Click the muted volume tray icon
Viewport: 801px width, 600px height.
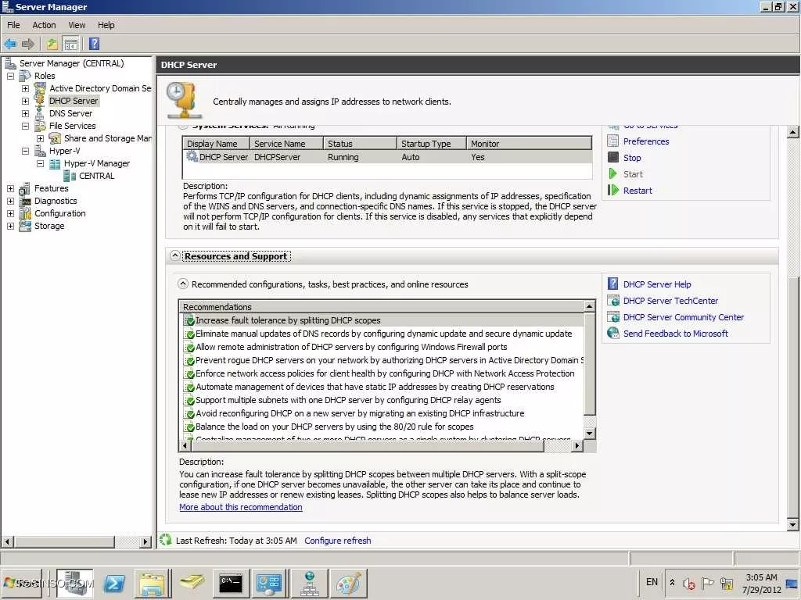pyautogui.click(x=688, y=583)
